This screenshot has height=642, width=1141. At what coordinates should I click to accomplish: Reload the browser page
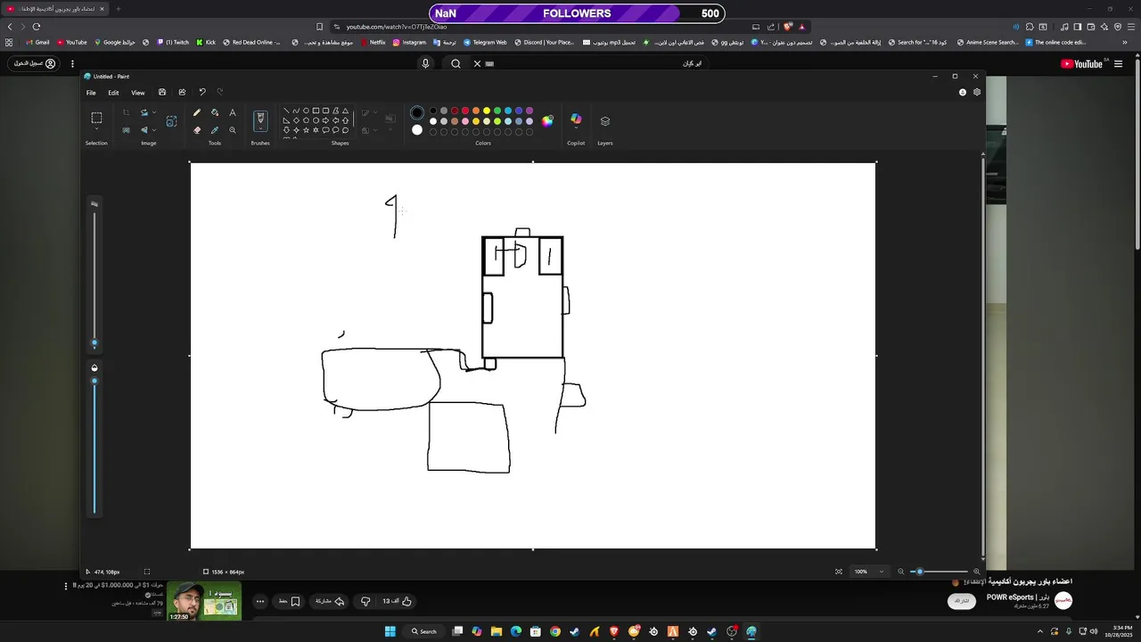(x=37, y=27)
